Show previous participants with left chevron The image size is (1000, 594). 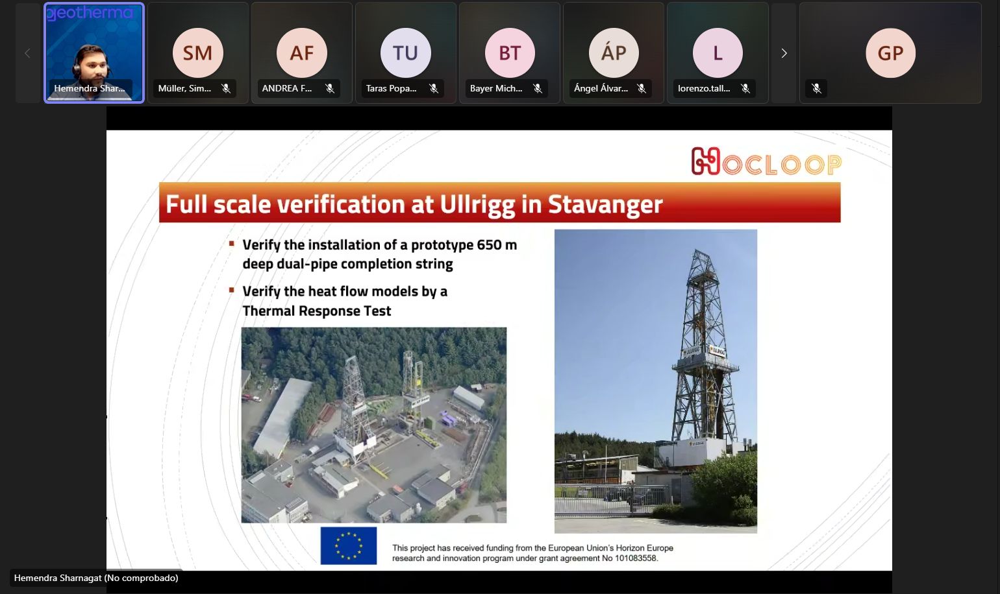tap(27, 53)
